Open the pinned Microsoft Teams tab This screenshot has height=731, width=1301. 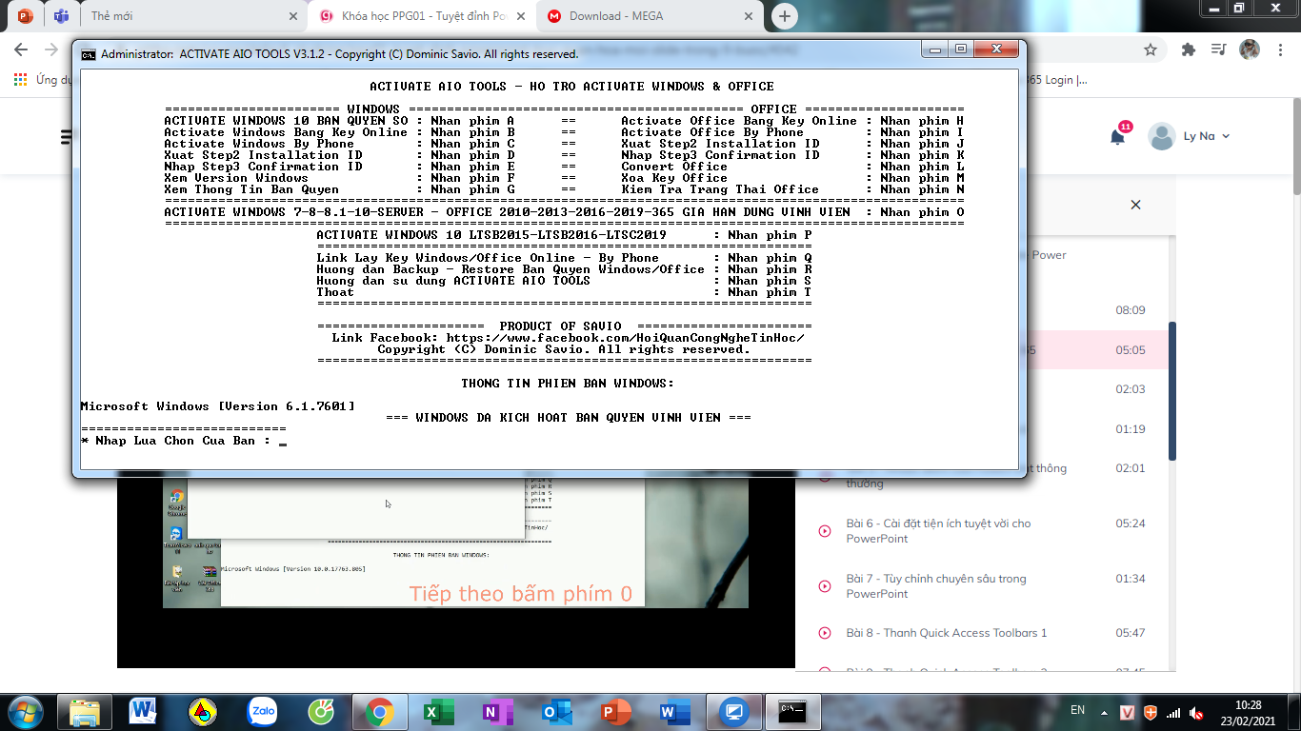click(x=61, y=15)
